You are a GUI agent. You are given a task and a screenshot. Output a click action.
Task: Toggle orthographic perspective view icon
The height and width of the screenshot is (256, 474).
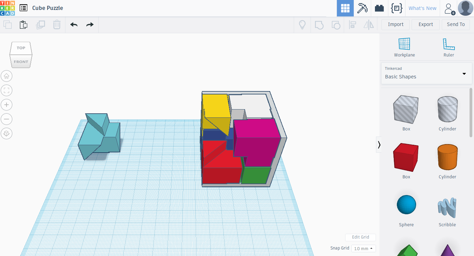[7, 133]
